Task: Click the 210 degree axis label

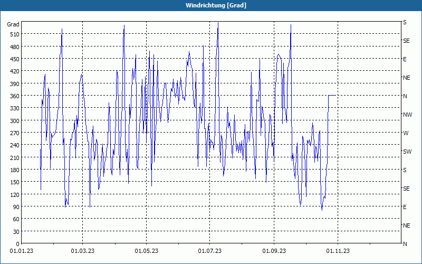Action: point(15,157)
